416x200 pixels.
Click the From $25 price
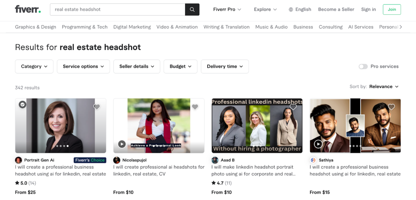pyautogui.click(x=25, y=192)
